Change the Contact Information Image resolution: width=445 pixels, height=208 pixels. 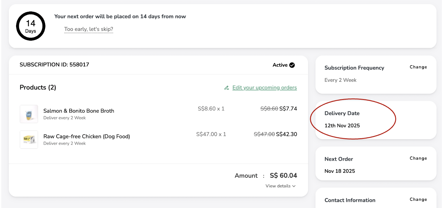click(418, 199)
